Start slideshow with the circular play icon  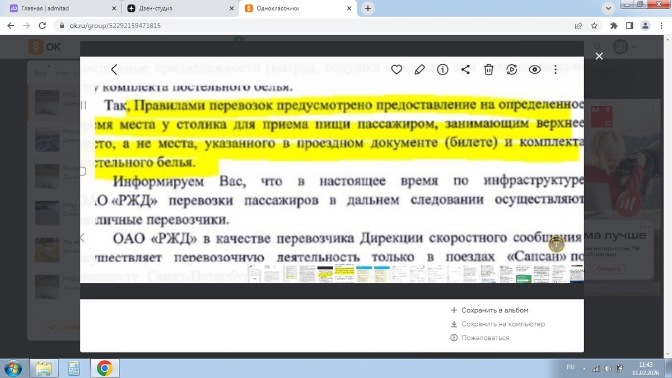[511, 69]
